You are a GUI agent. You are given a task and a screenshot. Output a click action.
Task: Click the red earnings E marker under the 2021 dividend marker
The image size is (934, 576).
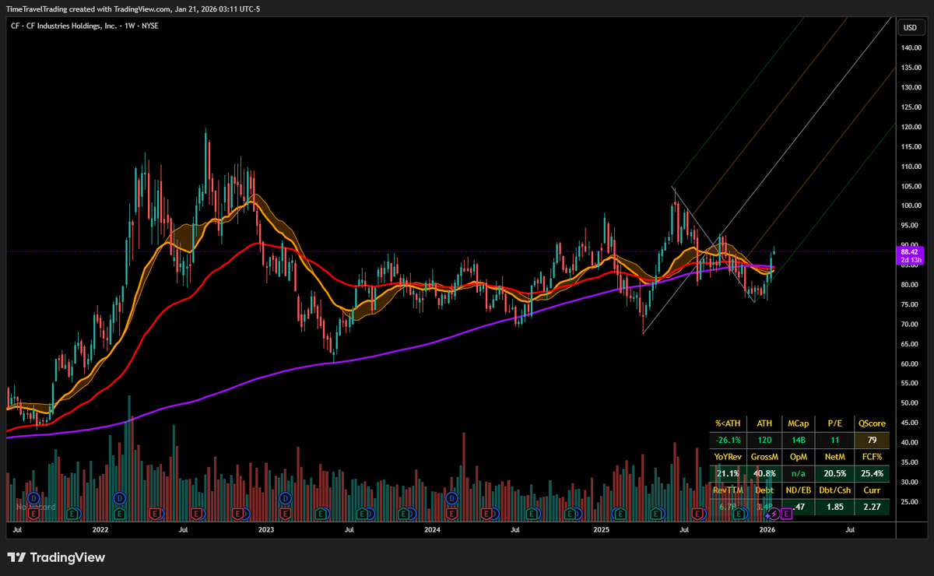34,513
